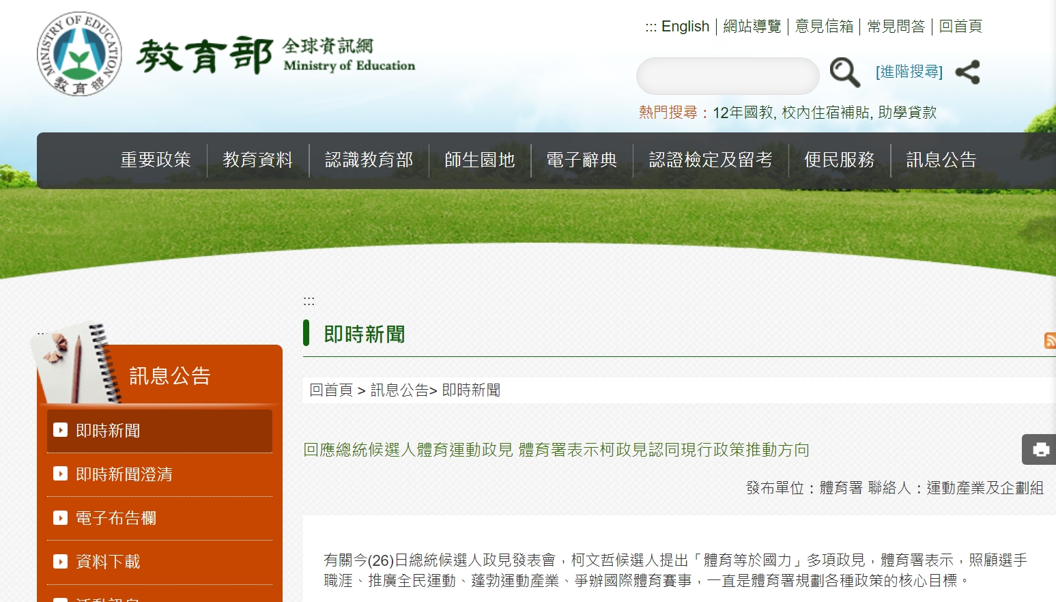
Task: Select 即時新聞 in the sidebar
Action: point(160,431)
